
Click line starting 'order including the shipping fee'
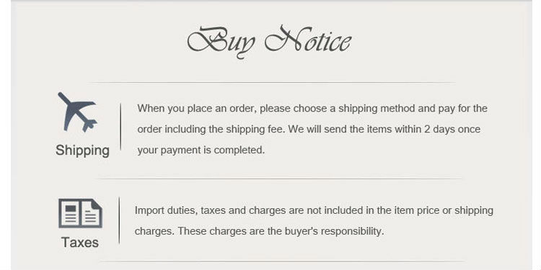click(x=309, y=129)
